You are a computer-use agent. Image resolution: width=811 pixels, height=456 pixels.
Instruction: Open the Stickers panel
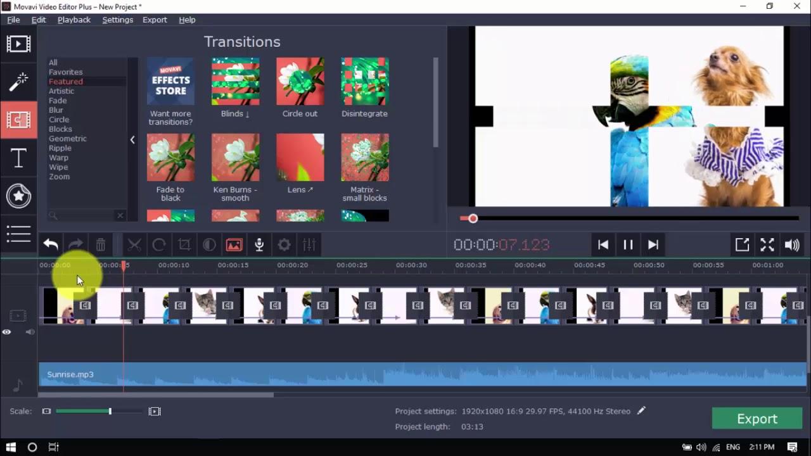point(18,196)
